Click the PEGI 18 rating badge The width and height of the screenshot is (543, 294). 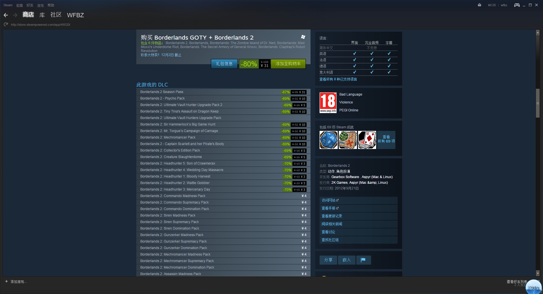pyautogui.click(x=328, y=103)
